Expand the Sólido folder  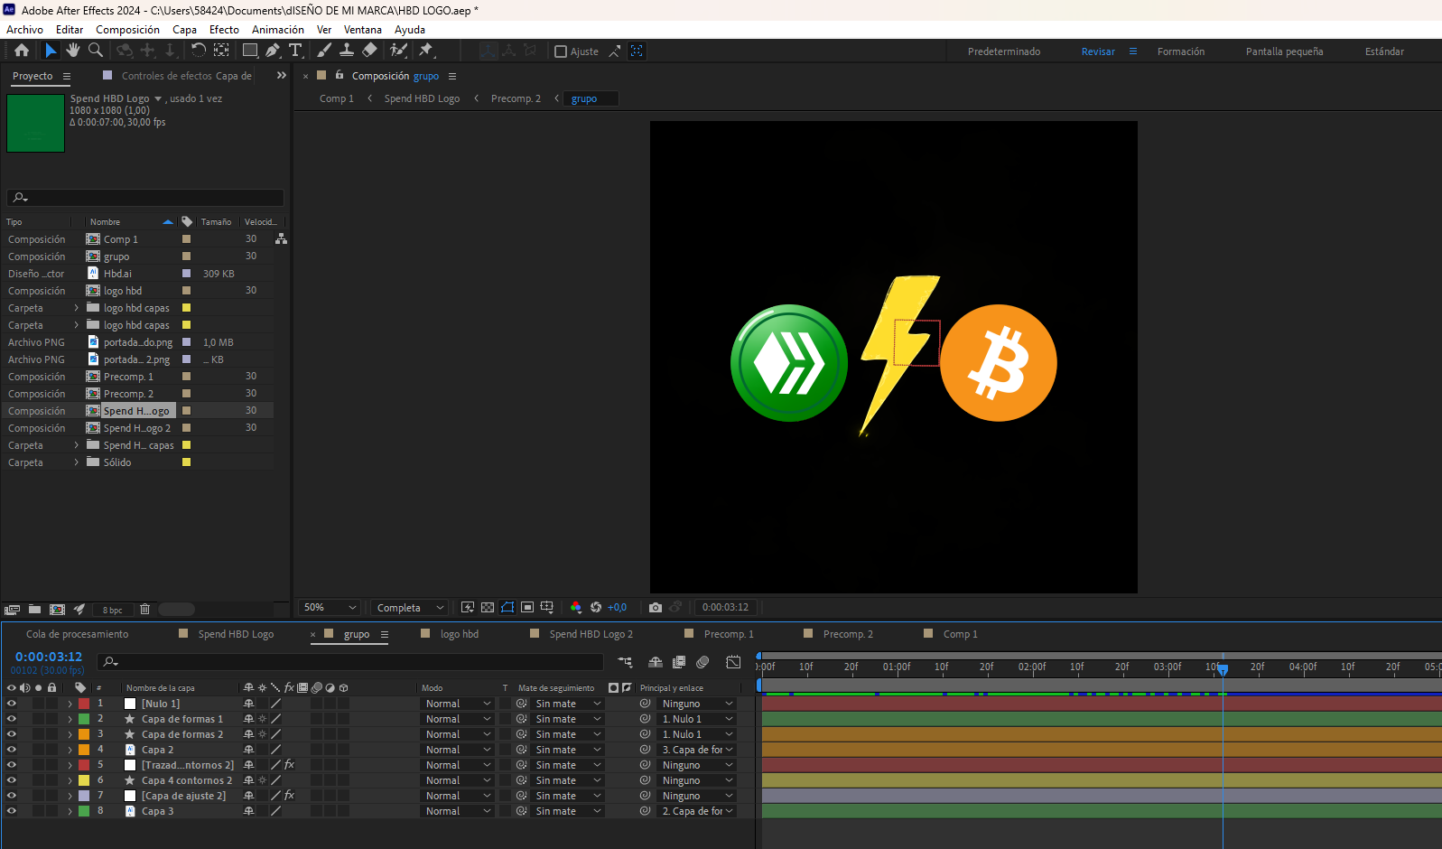76,462
